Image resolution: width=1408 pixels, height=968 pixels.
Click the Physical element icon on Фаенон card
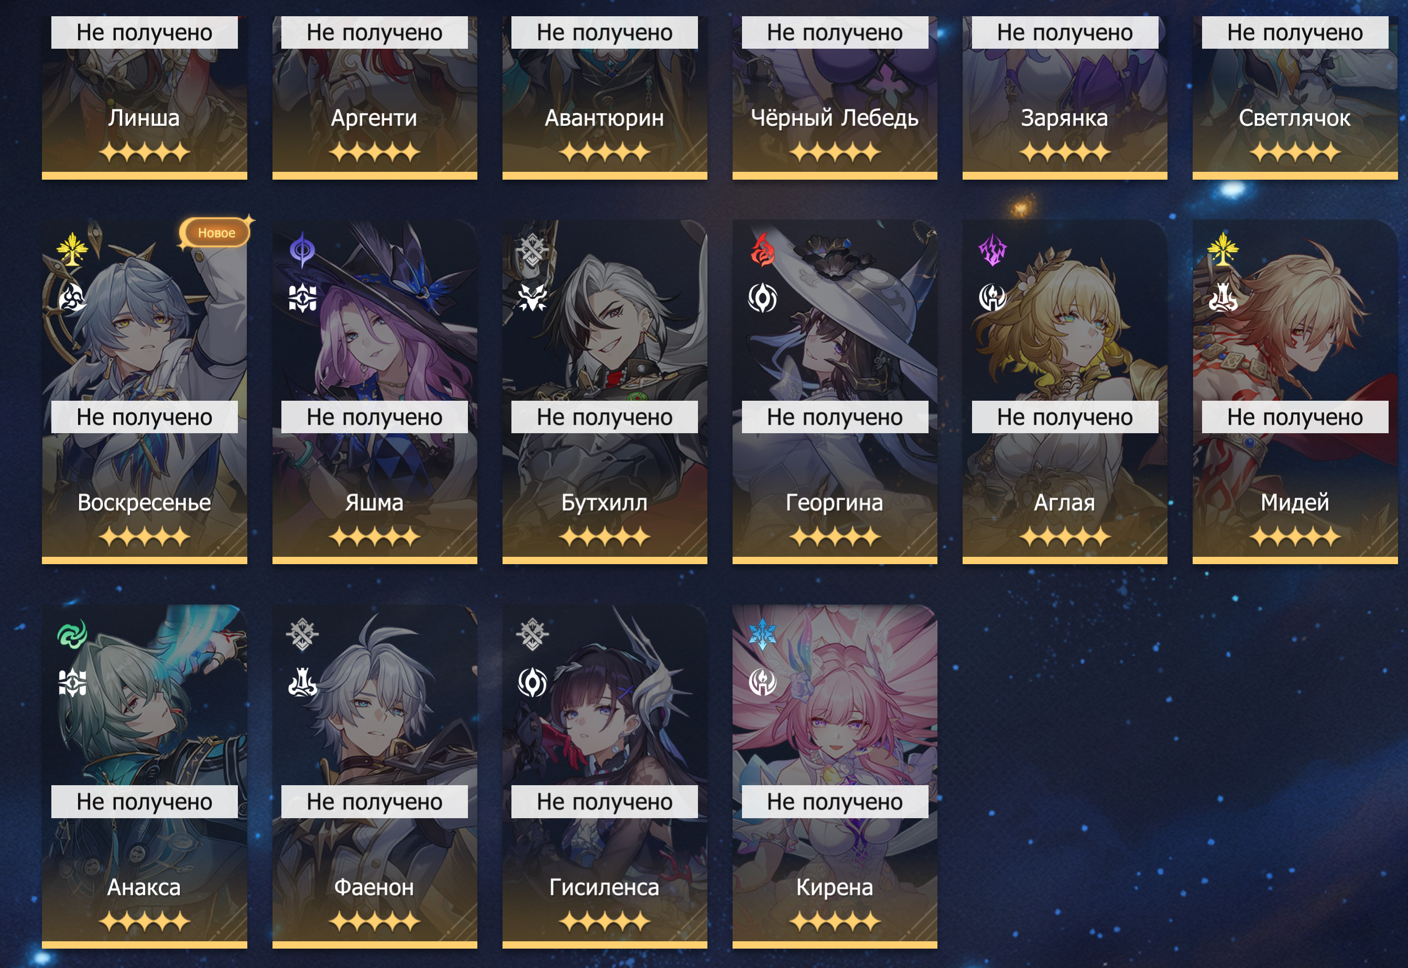pos(302,634)
